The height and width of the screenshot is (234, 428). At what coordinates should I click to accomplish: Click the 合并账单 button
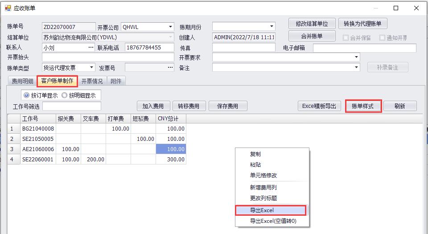[x=312, y=36]
